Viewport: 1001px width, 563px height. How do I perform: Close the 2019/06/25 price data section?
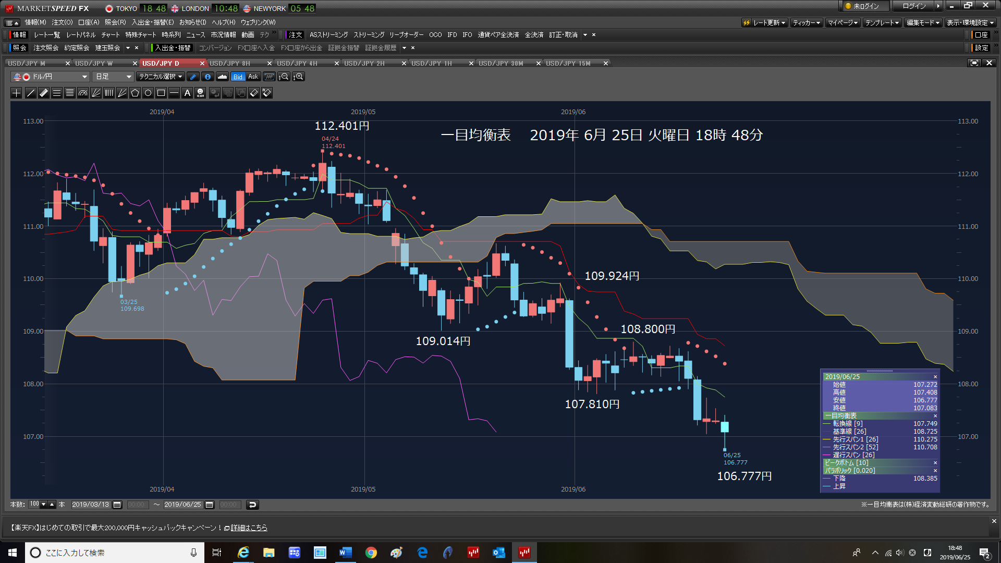tap(935, 377)
